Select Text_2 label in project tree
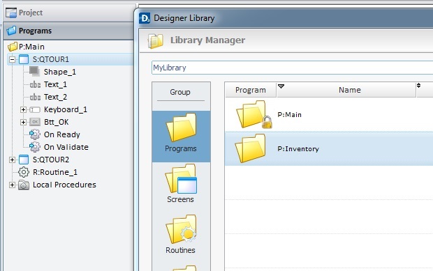The width and height of the screenshot is (433, 271). (55, 97)
